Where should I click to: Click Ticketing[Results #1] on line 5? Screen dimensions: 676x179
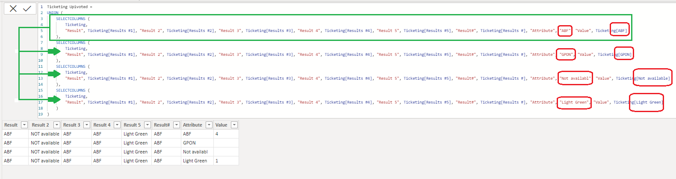[111, 31]
